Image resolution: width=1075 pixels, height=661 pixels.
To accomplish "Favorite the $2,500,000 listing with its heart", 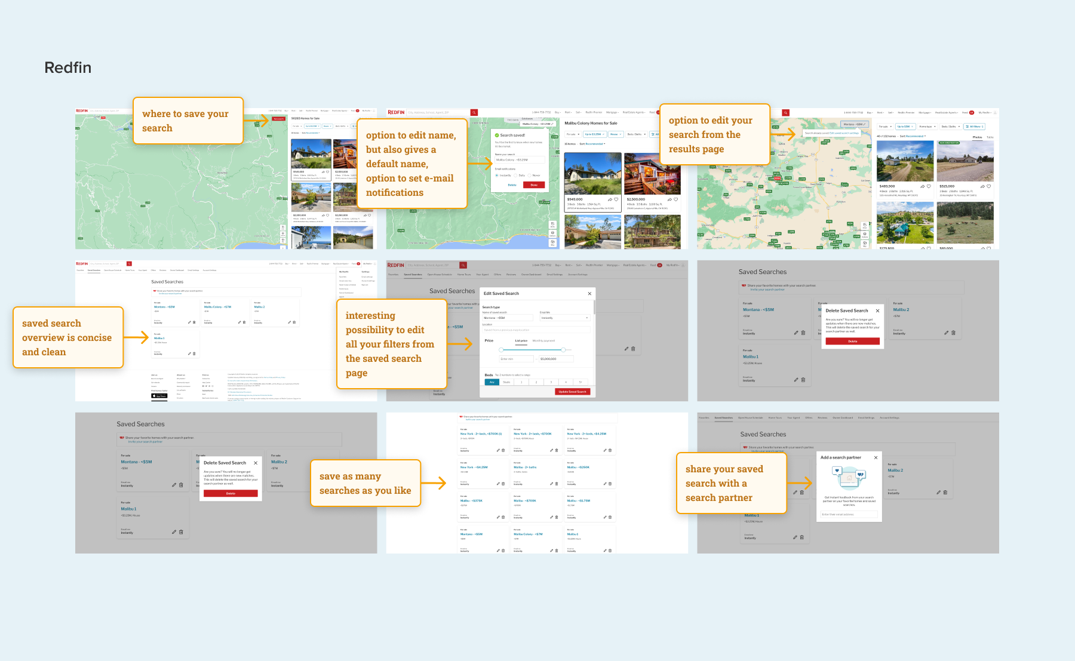I will coord(676,199).
